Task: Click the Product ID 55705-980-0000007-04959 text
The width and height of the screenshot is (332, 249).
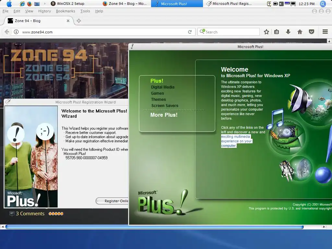Action: 86,158
